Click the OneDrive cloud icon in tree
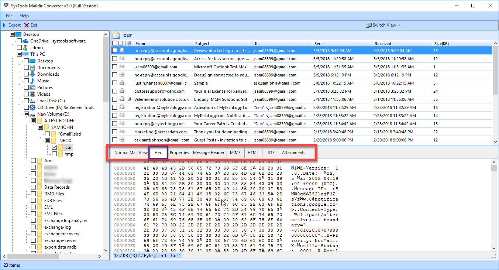 [25, 41]
